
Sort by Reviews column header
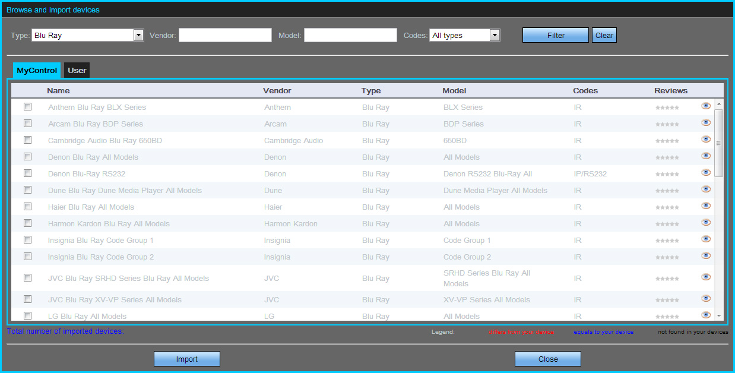click(x=671, y=91)
